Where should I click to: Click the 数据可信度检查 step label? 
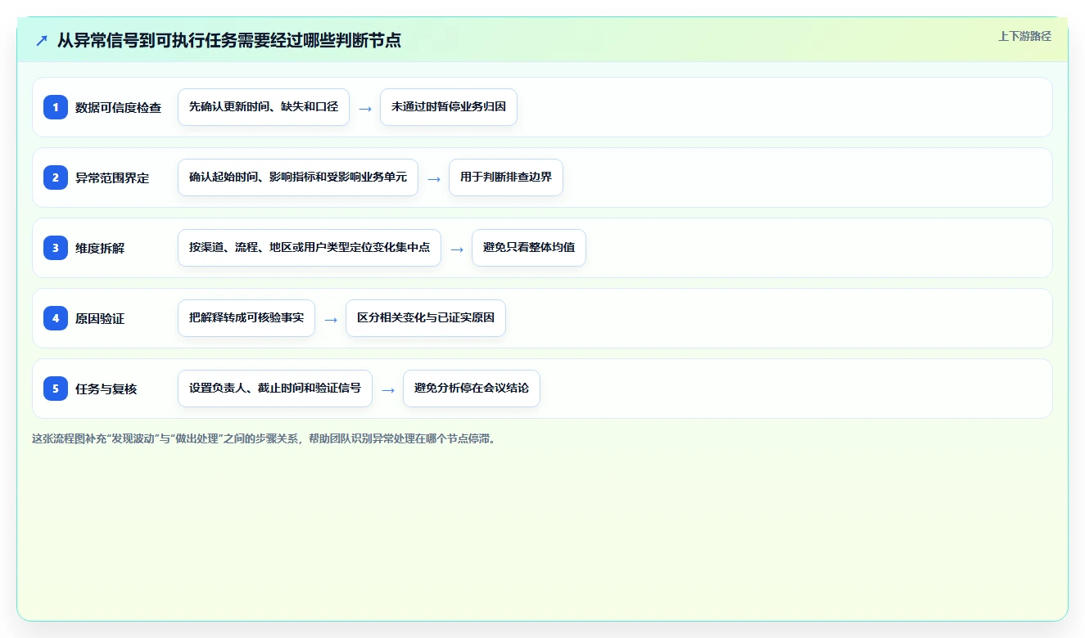118,107
